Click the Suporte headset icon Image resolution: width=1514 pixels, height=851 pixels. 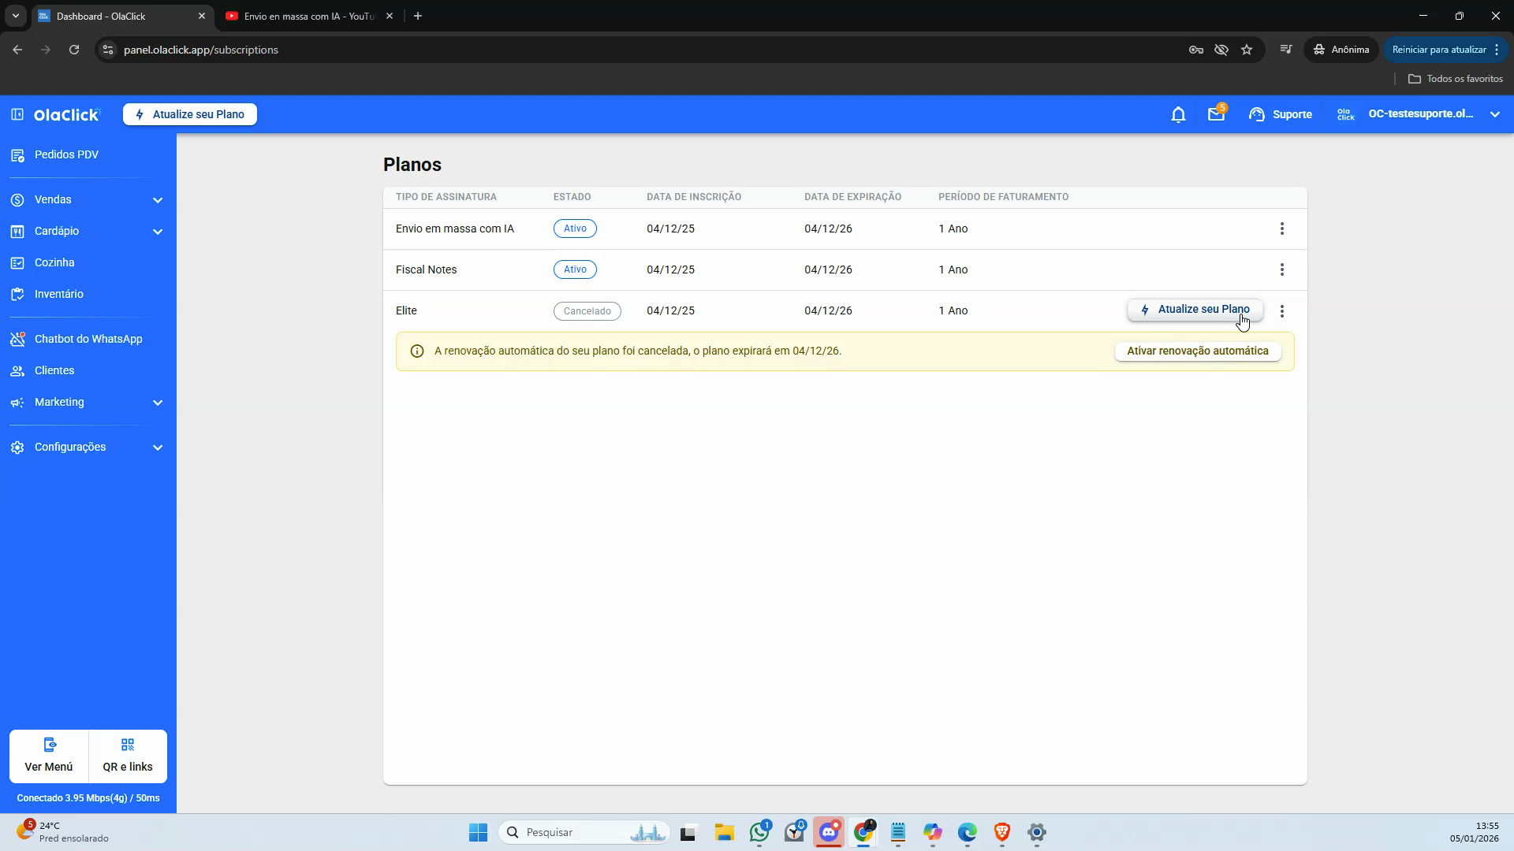point(1257,114)
